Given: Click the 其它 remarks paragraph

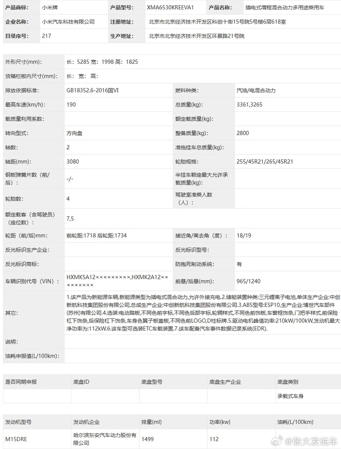Looking at the screenshot, I should [x=203, y=313].
